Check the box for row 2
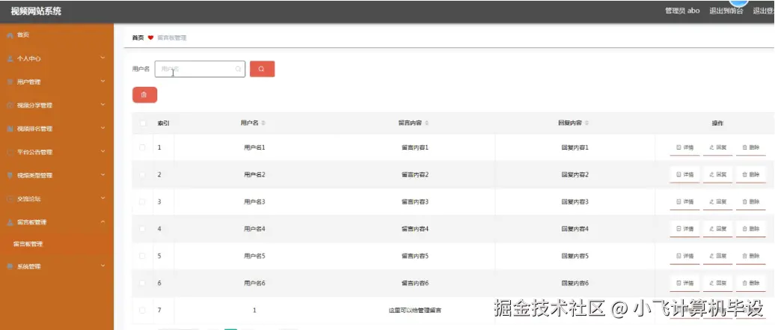Image resolution: width=775 pixels, height=330 pixels. (142, 174)
